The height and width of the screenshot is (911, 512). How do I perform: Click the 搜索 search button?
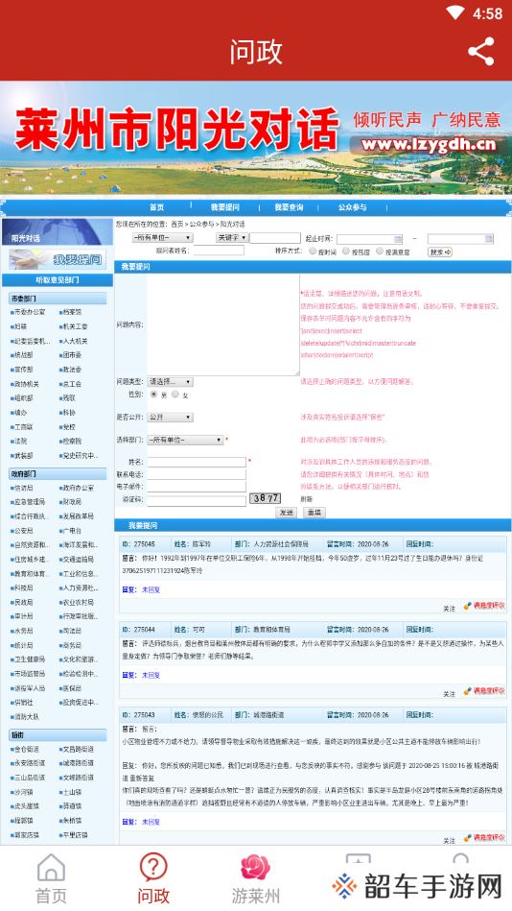pos(440,252)
